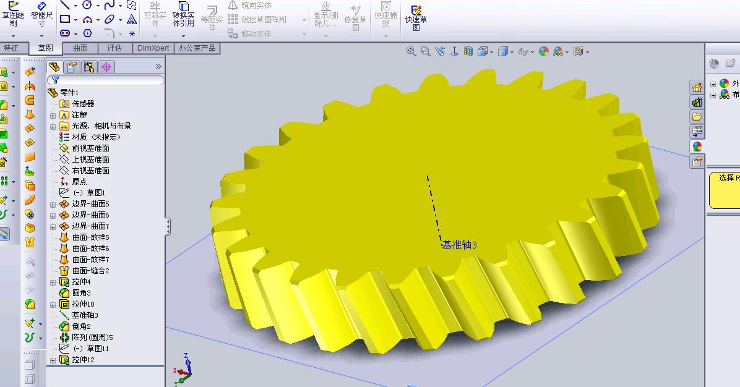The image size is (740, 387).
Task: Open the DimXpertManager tab icon
Action: [x=106, y=67]
